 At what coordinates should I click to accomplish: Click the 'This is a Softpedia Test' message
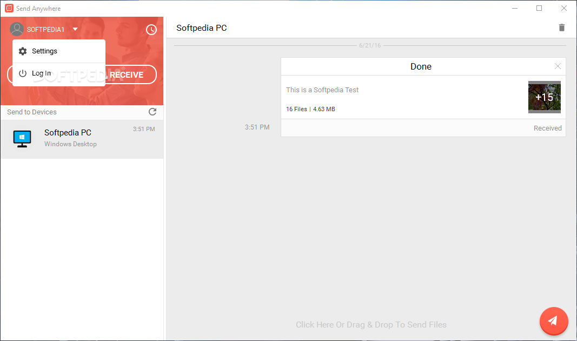[x=322, y=90]
